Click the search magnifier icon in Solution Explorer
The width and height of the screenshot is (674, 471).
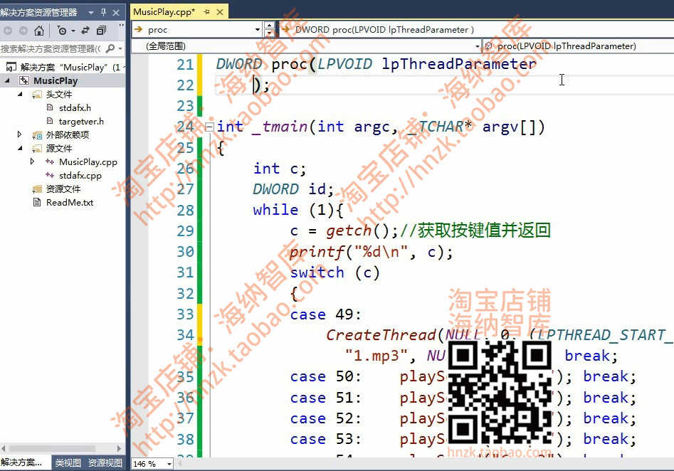point(110,48)
